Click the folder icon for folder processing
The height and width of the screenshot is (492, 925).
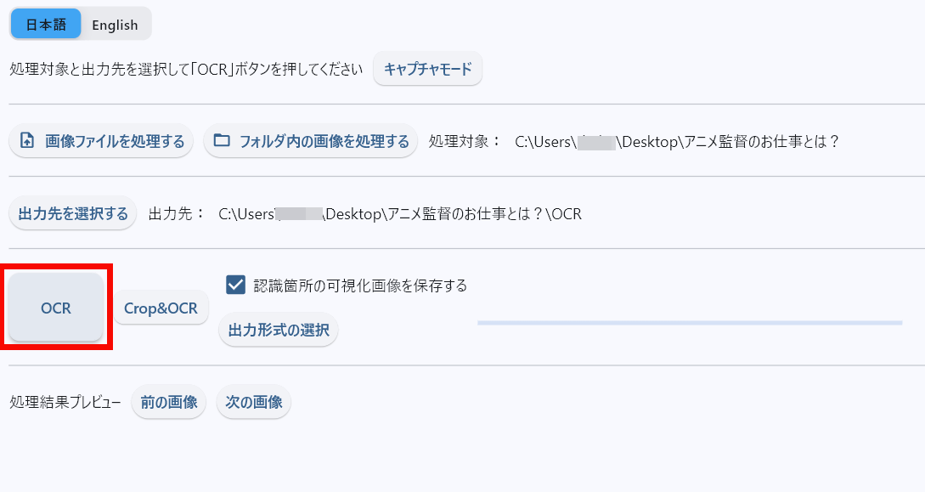coord(222,141)
